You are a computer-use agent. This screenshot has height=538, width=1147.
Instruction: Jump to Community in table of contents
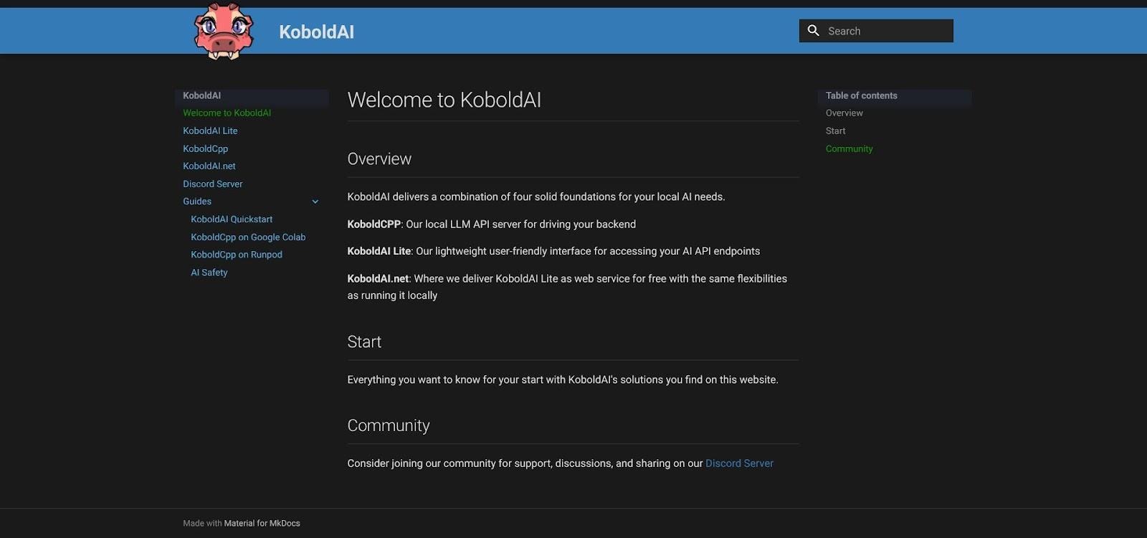pyautogui.click(x=849, y=148)
